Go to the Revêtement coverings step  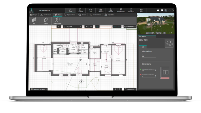click(121, 10)
